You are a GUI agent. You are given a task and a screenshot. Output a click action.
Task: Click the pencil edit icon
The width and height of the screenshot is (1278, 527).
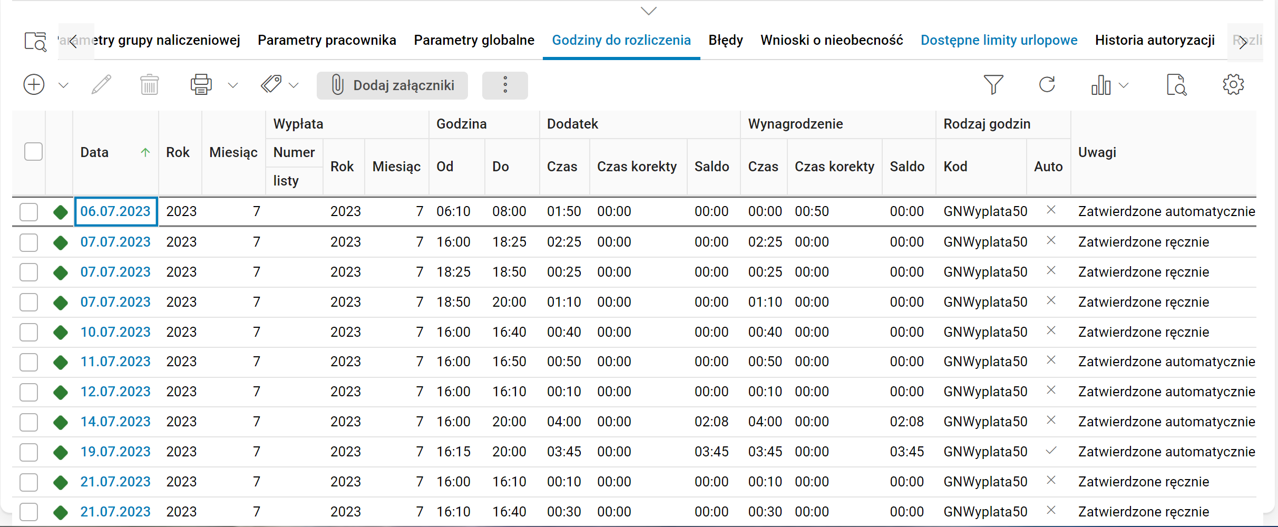[x=101, y=85]
